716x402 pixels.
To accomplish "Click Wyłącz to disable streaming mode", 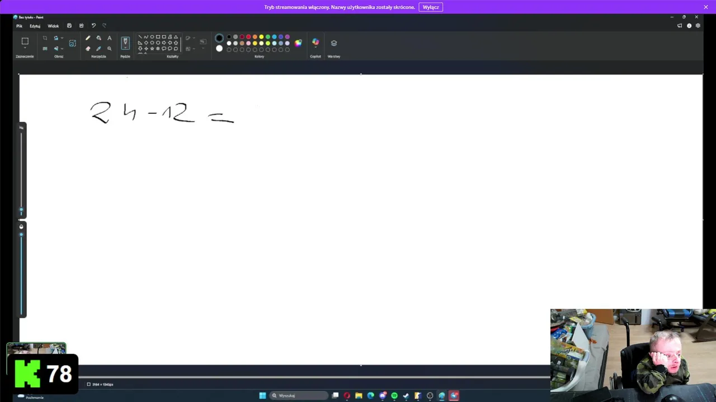I will [431, 7].
